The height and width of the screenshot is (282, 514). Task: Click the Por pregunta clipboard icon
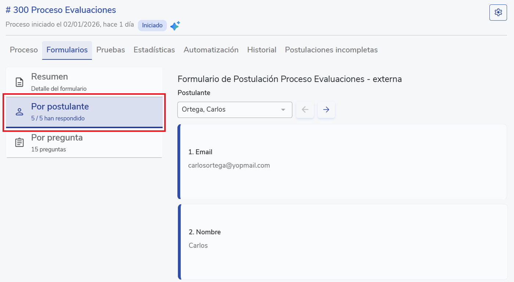[19, 143]
